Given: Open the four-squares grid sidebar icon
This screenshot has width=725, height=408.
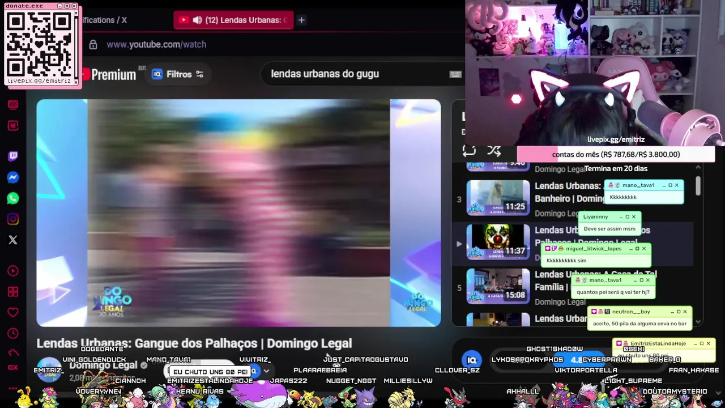Looking at the screenshot, I should click(13, 292).
